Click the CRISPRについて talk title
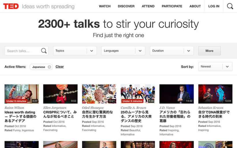Image resolution: width=237 pixels, height=148 pixels. (60, 114)
